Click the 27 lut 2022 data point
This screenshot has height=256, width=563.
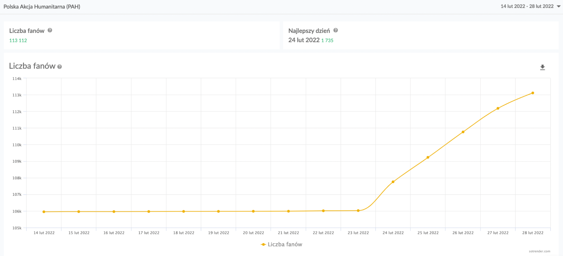pos(498,108)
